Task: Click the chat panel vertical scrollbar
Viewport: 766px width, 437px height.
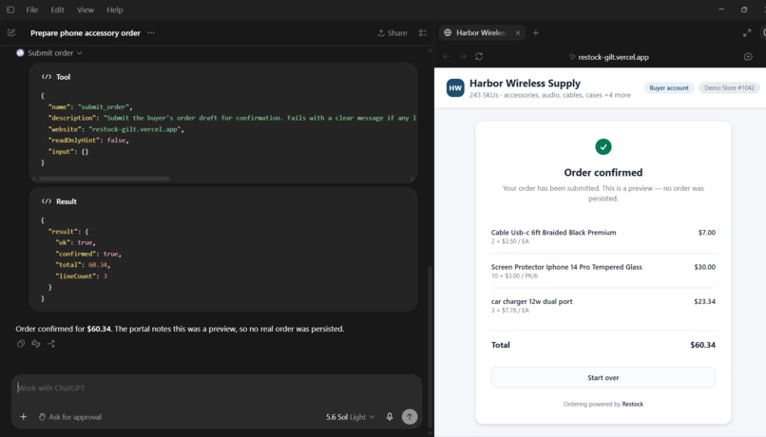Action: tap(430, 347)
